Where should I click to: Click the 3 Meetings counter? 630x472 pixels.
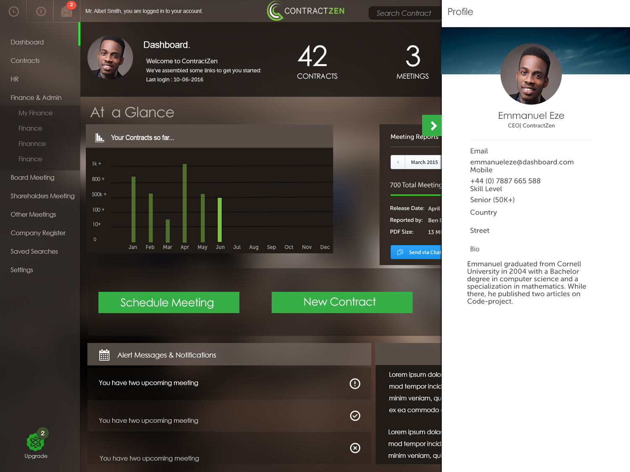tap(413, 62)
